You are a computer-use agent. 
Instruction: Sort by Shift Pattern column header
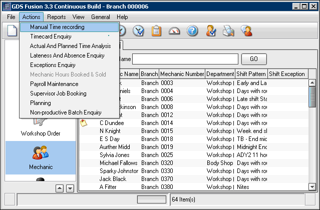[251, 74]
